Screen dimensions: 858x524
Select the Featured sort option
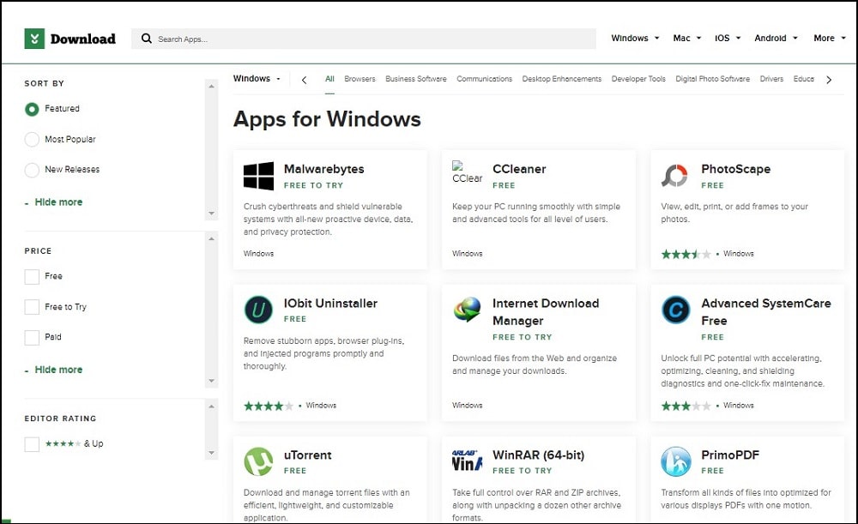point(32,109)
